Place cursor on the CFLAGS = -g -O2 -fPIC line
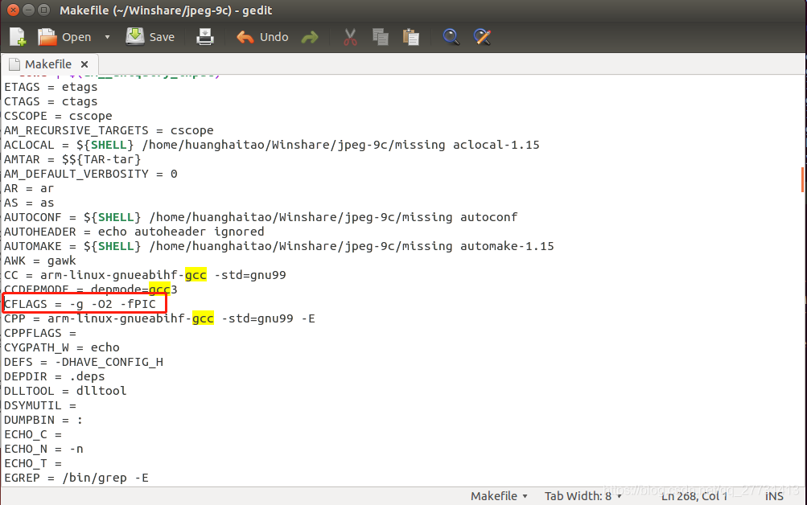Image resolution: width=807 pixels, height=505 pixels. pos(80,304)
